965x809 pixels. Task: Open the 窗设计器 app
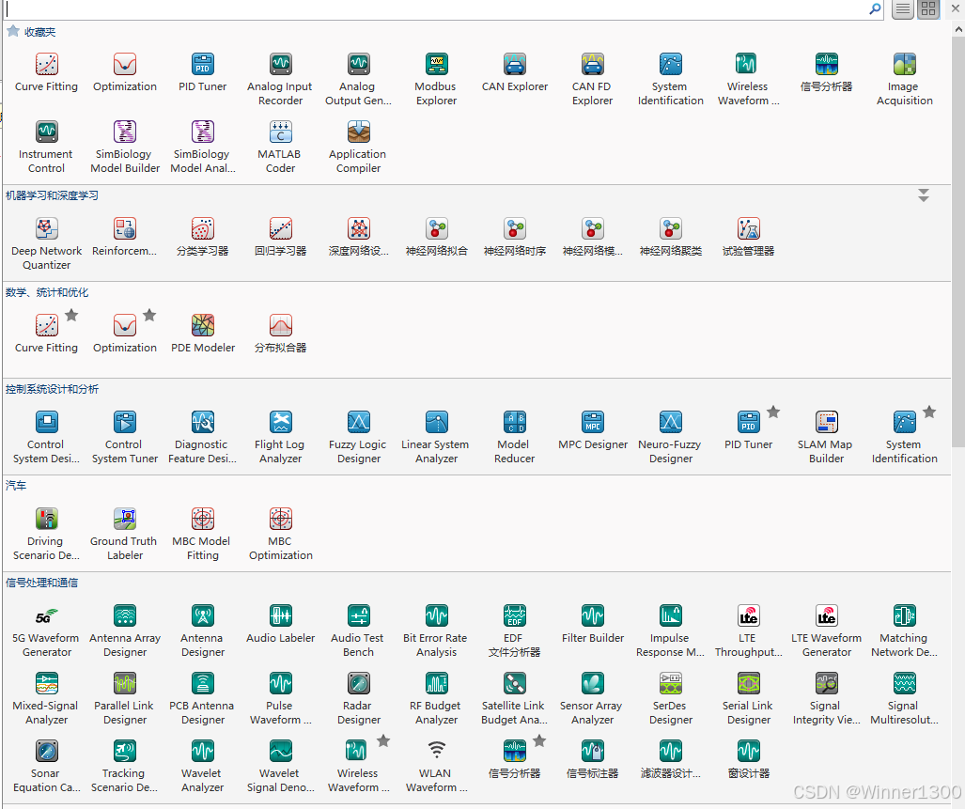pos(748,759)
